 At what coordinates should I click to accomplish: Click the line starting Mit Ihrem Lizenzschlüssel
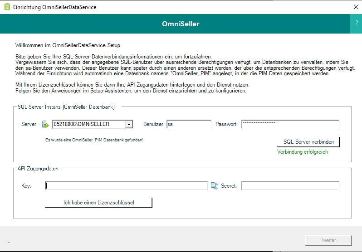click(132, 85)
